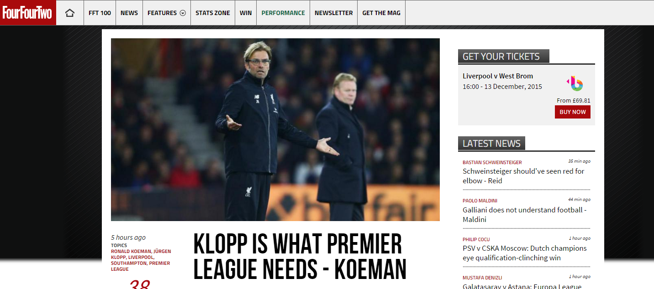
Task: Open Galliani does not understand football story
Action: tap(525, 215)
